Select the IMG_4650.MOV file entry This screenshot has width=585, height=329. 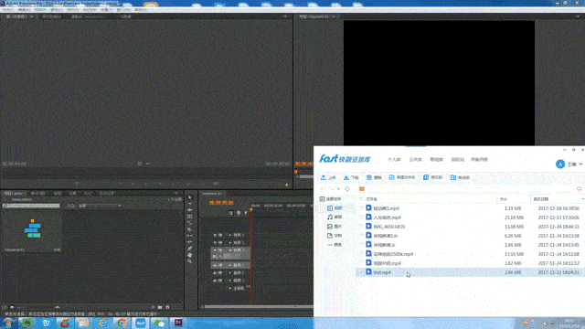389,227
